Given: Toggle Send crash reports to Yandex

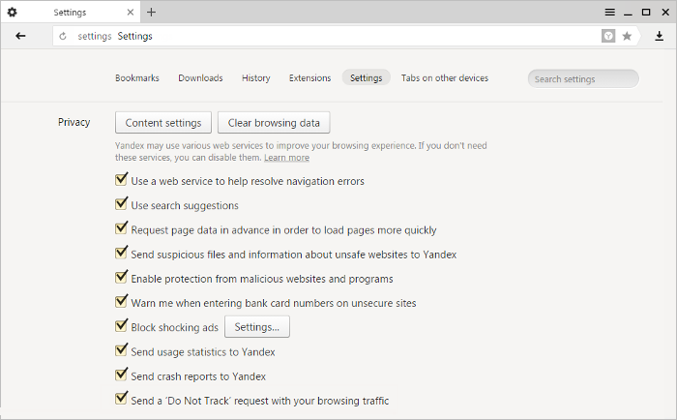Looking at the screenshot, I should click(x=121, y=375).
